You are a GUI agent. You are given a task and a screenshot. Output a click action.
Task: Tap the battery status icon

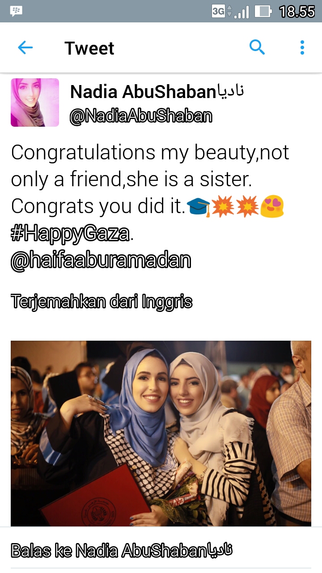click(263, 11)
